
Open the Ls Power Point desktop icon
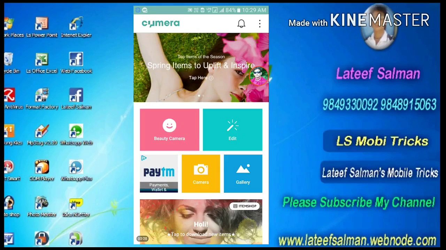(x=41, y=27)
